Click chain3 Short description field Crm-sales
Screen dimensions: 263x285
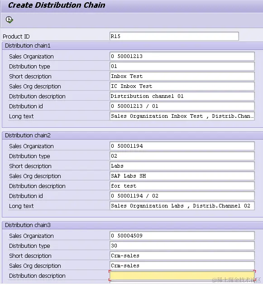click(182, 256)
